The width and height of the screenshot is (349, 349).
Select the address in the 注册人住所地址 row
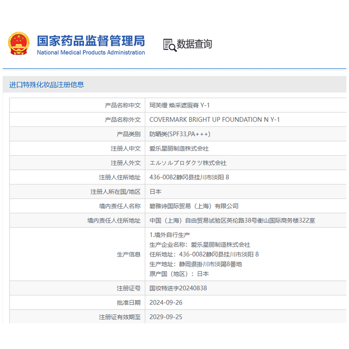point(189,178)
